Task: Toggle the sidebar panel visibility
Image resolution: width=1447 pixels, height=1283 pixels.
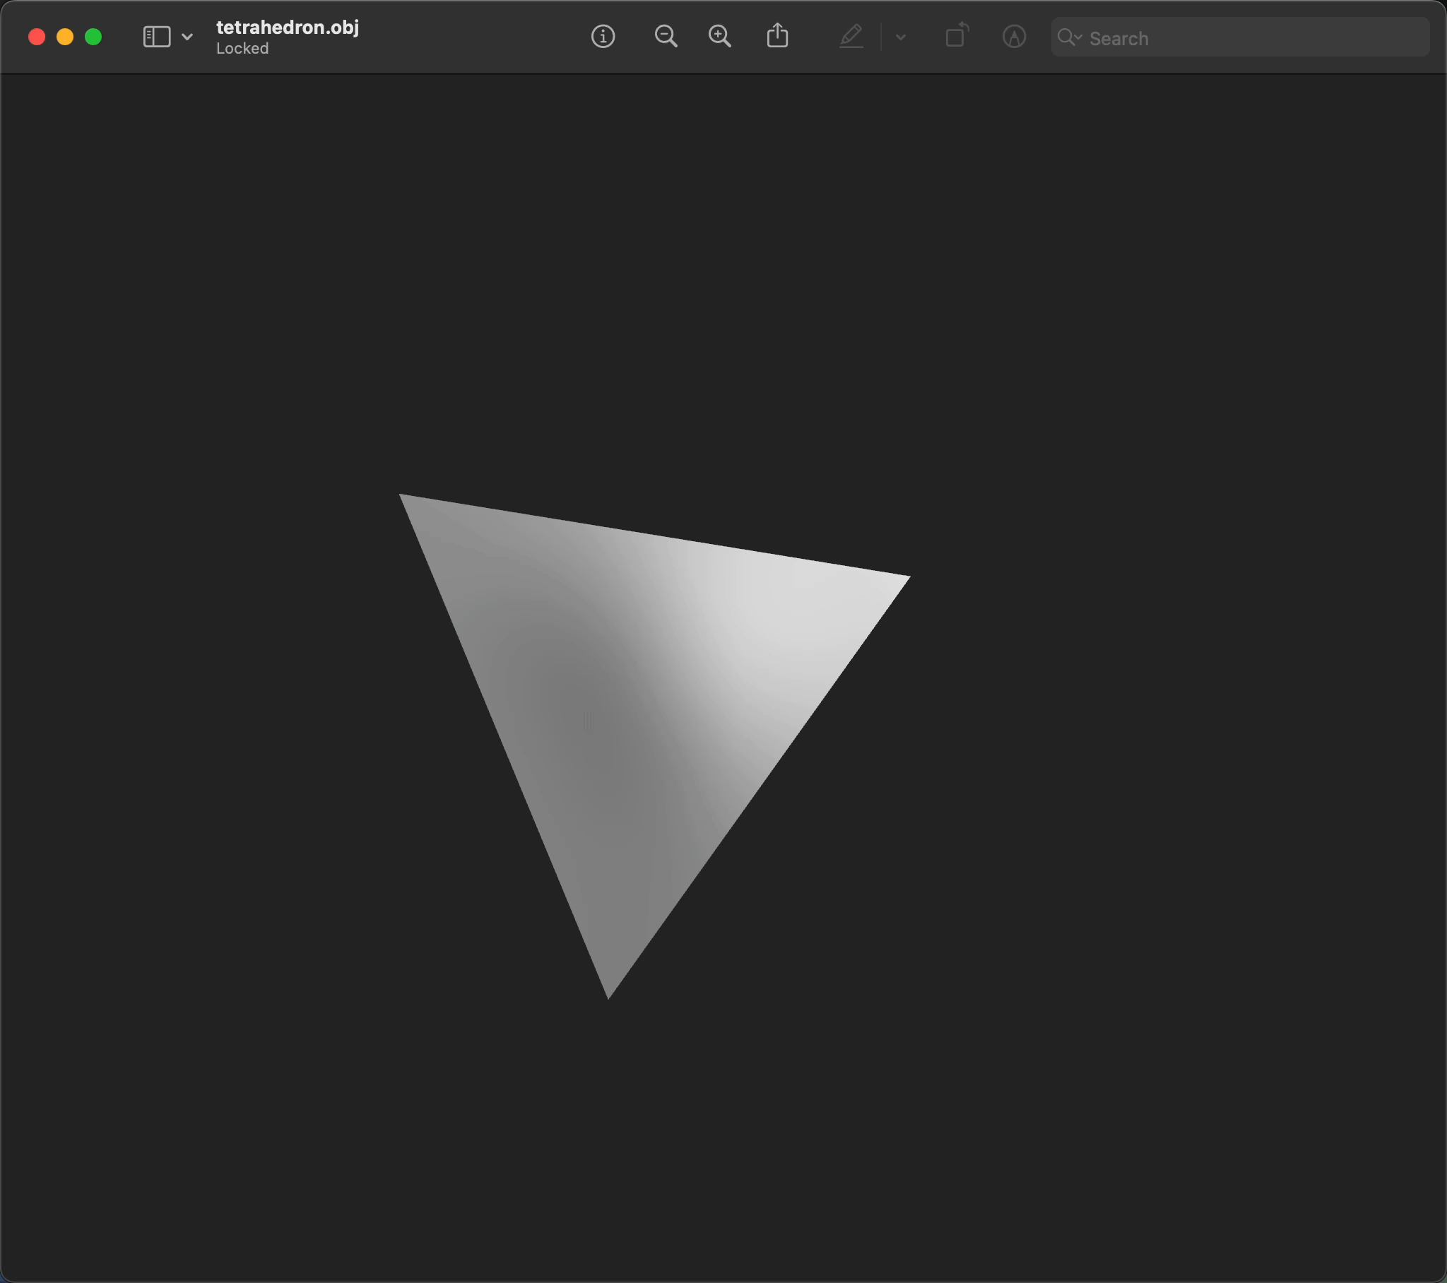Action: [155, 36]
